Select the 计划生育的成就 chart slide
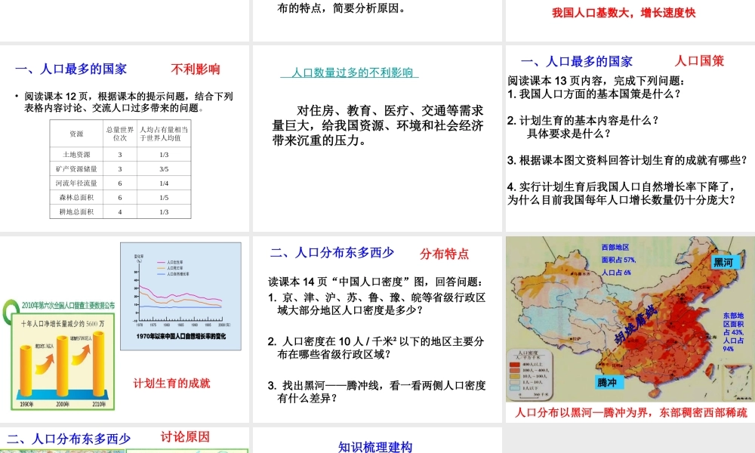Viewport: 755px width, 453px height. point(125,329)
